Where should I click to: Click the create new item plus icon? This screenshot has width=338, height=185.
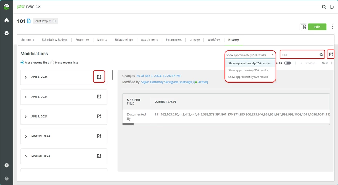pyautogui.click(x=7, y=33)
